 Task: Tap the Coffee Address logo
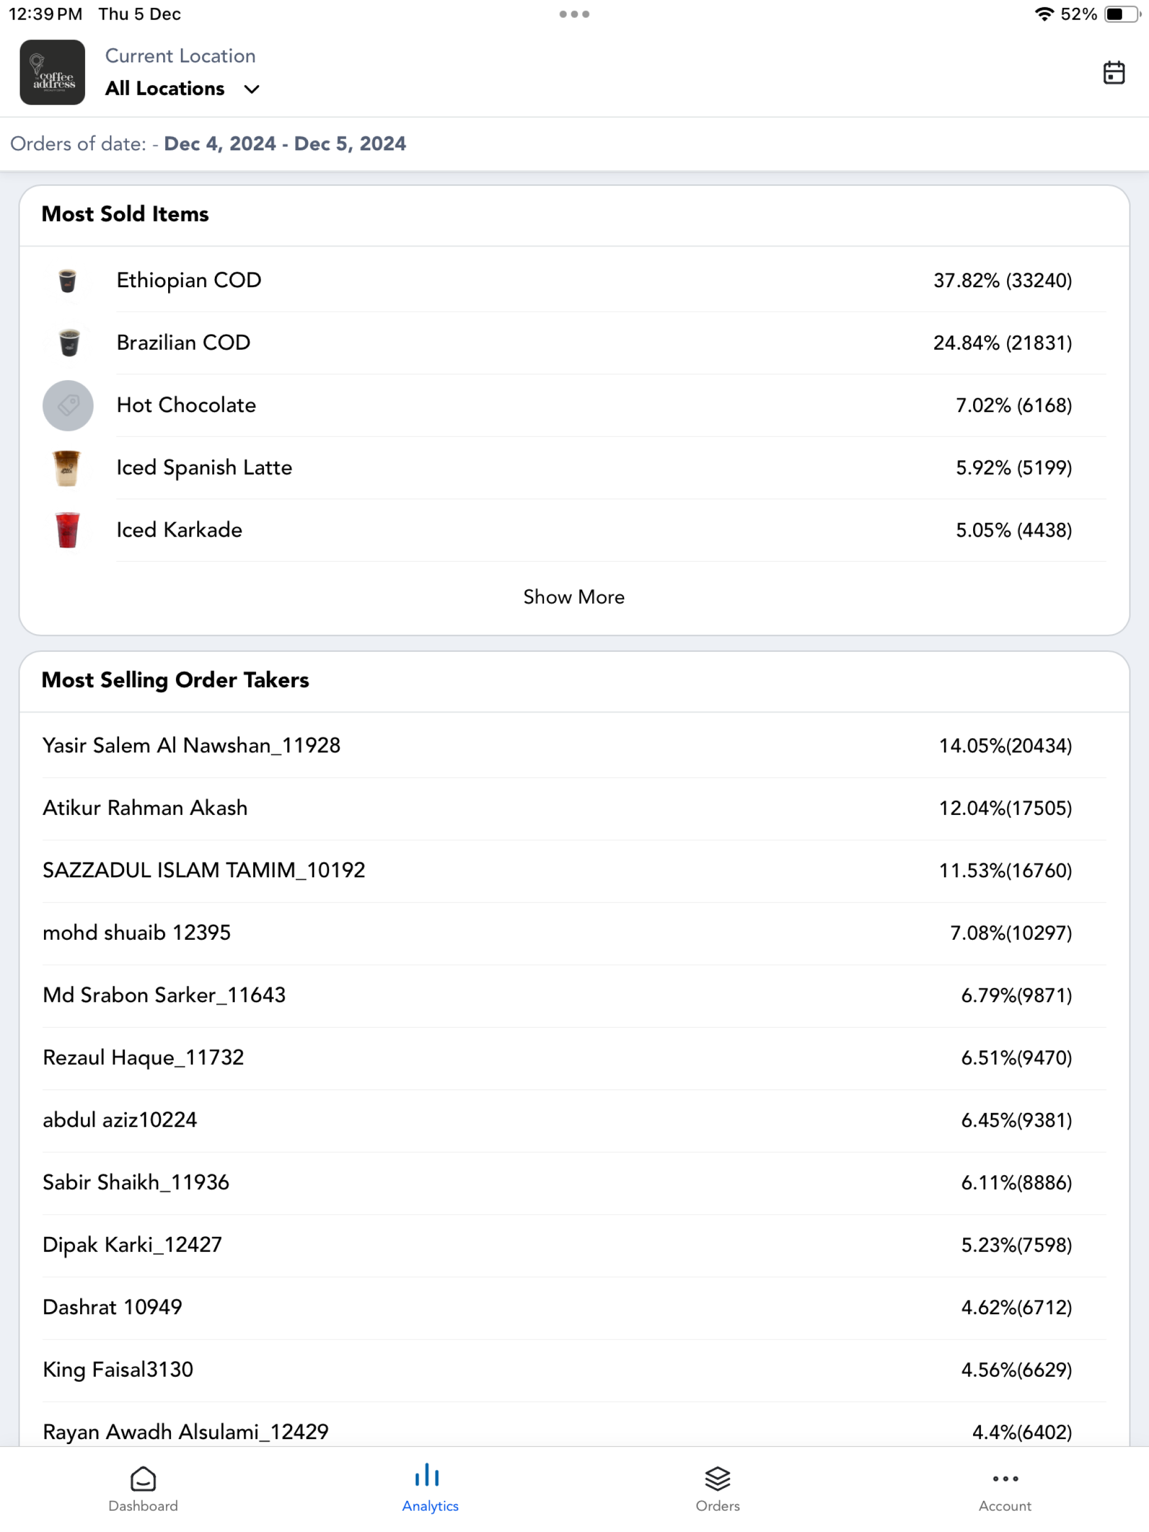tap(53, 72)
